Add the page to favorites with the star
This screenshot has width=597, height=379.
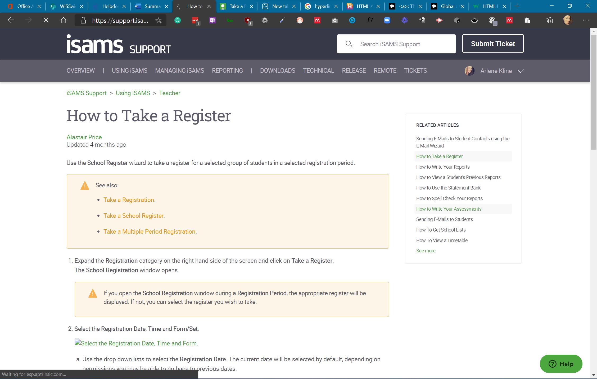click(x=159, y=20)
